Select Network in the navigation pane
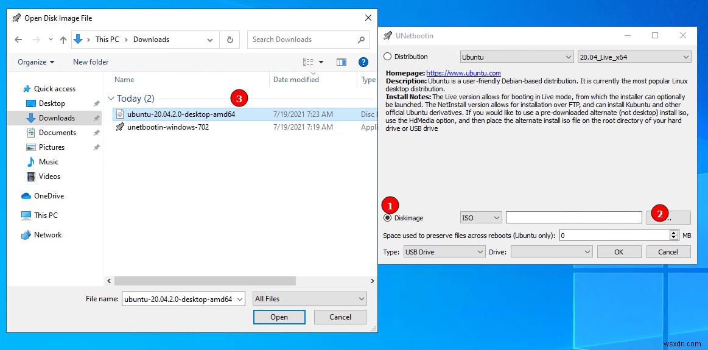 (x=47, y=235)
